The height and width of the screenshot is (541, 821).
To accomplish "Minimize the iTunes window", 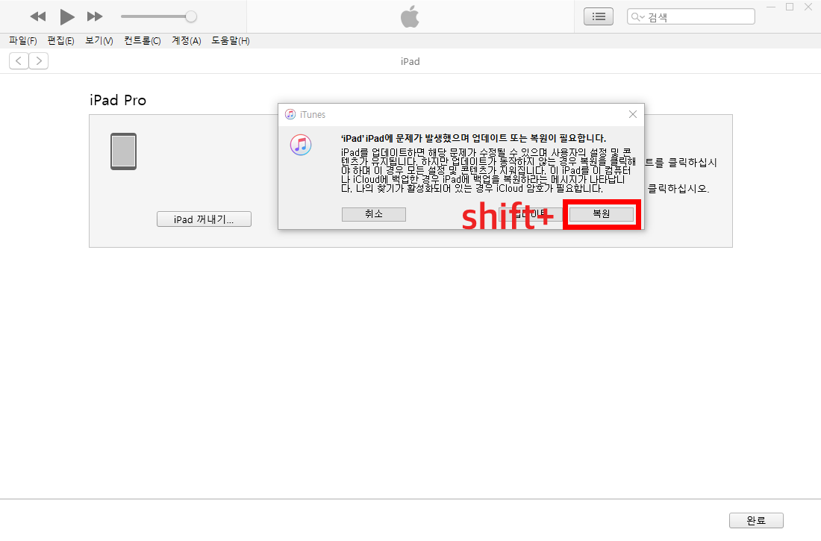I will tap(771, 7).
